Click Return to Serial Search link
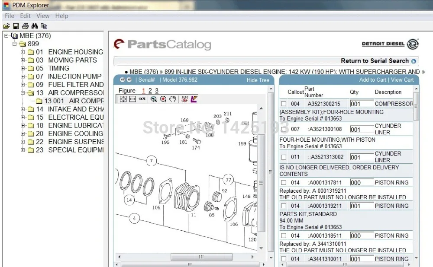 click(x=375, y=61)
